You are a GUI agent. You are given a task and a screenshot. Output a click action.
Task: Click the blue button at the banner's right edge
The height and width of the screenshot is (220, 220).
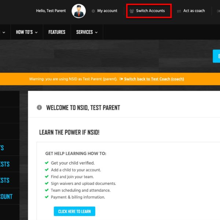pos(216,56)
